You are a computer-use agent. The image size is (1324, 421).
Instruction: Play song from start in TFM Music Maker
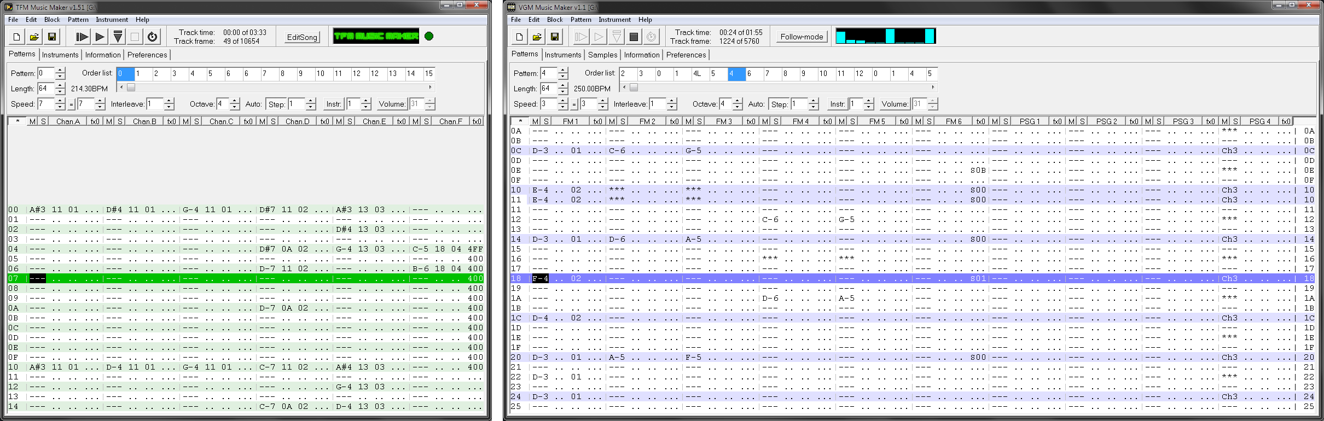(x=82, y=37)
